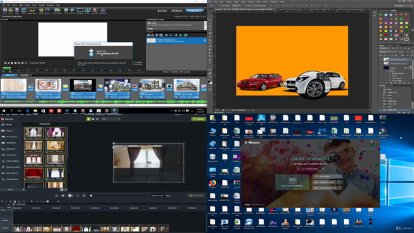Click Save icon in ProShow toolbar
Image resolution: width=414 pixels, height=233 pixels.
[x=17, y=10]
